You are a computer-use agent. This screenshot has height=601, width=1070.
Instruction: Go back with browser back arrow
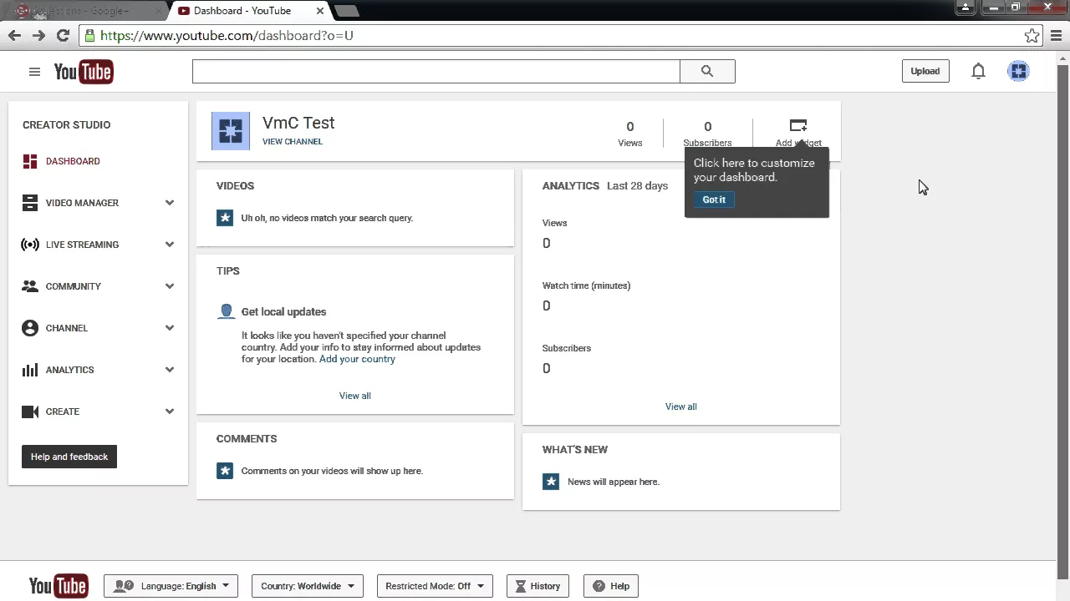(14, 36)
